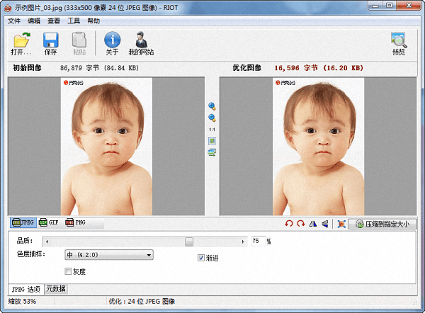Screen dimensions: 425x313
Task: Flip the image horizontally
Action: tap(312, 224)
